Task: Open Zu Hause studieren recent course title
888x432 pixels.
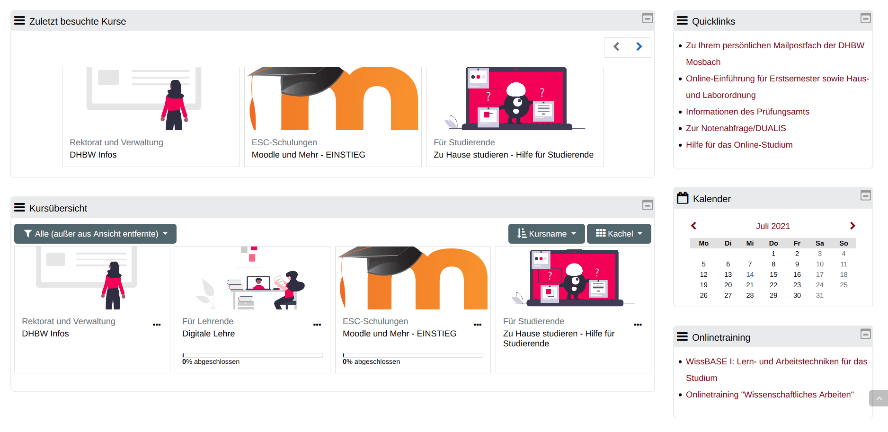Action: [x=513, y=155]
